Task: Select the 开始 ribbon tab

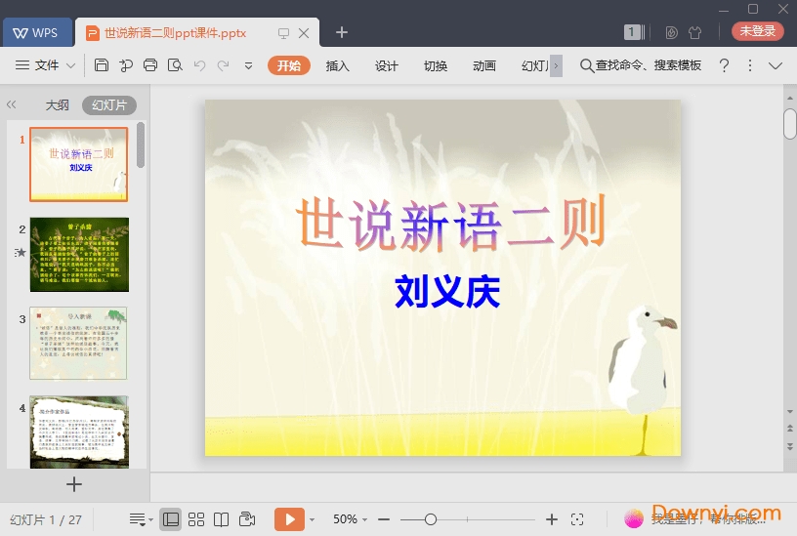Action: coord(289,65)
